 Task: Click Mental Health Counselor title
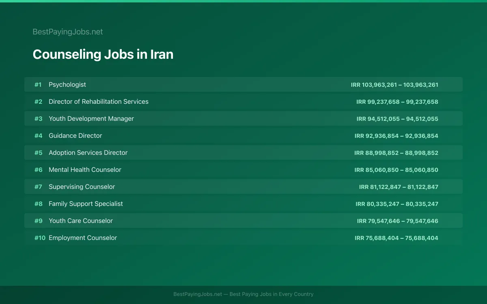pyautogui.click(x=85, y=170)
